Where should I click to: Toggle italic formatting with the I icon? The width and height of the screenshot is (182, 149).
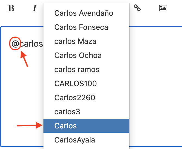pos(34,8)
